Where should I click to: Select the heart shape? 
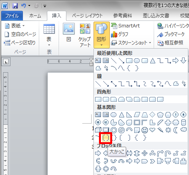tap(152, 130)
